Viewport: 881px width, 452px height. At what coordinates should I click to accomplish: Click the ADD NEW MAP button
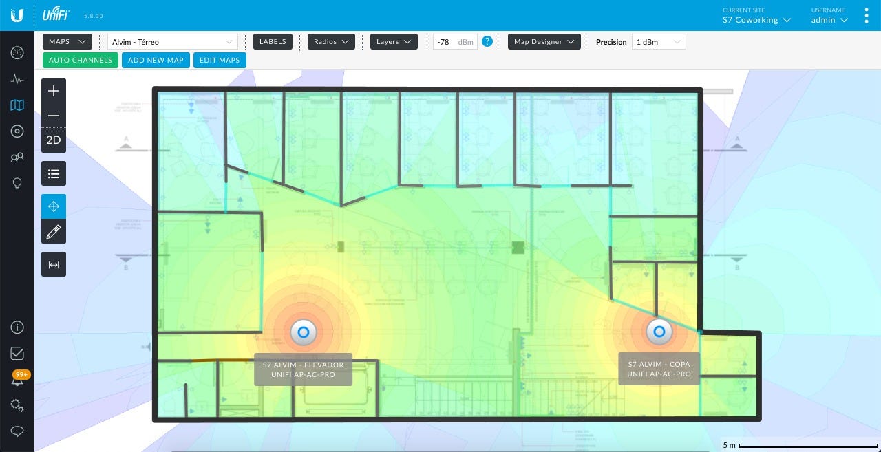(x=156, y=60)
